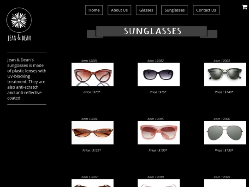This screenshot has height=187, width=249.
Task: Click the $140 price under item 12003
Action: point(224,92)
